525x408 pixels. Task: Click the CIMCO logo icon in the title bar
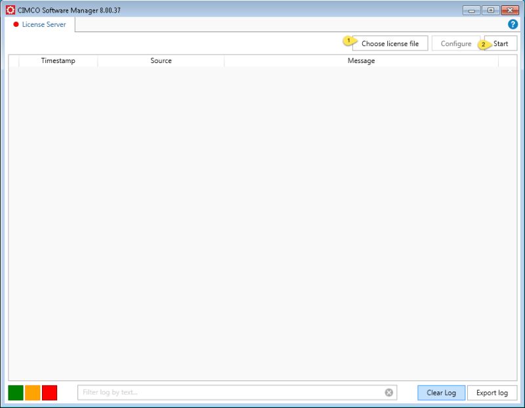[9, 10]
